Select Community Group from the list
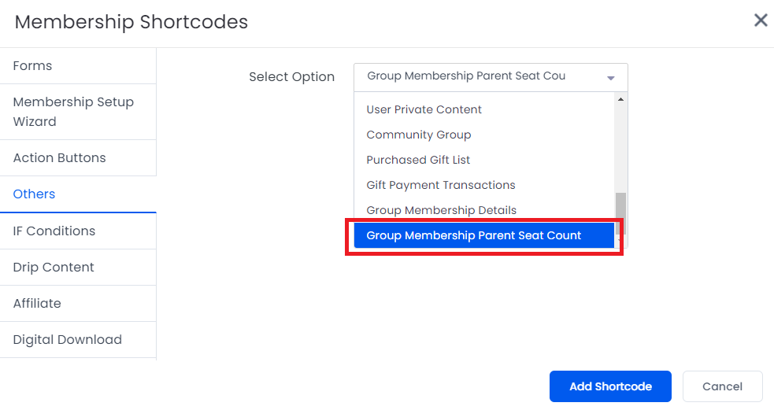Screen dimensions: 774x410 pyautogui.click(x=418, y=135)
